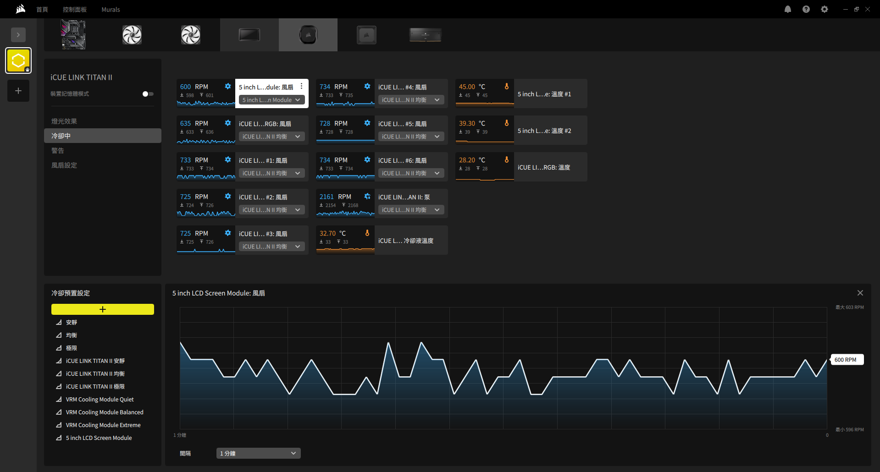This screenshot has width=880, height=472.
Task: Click the fan icon on 600 RPM tile
Action: tap(228, 86)
